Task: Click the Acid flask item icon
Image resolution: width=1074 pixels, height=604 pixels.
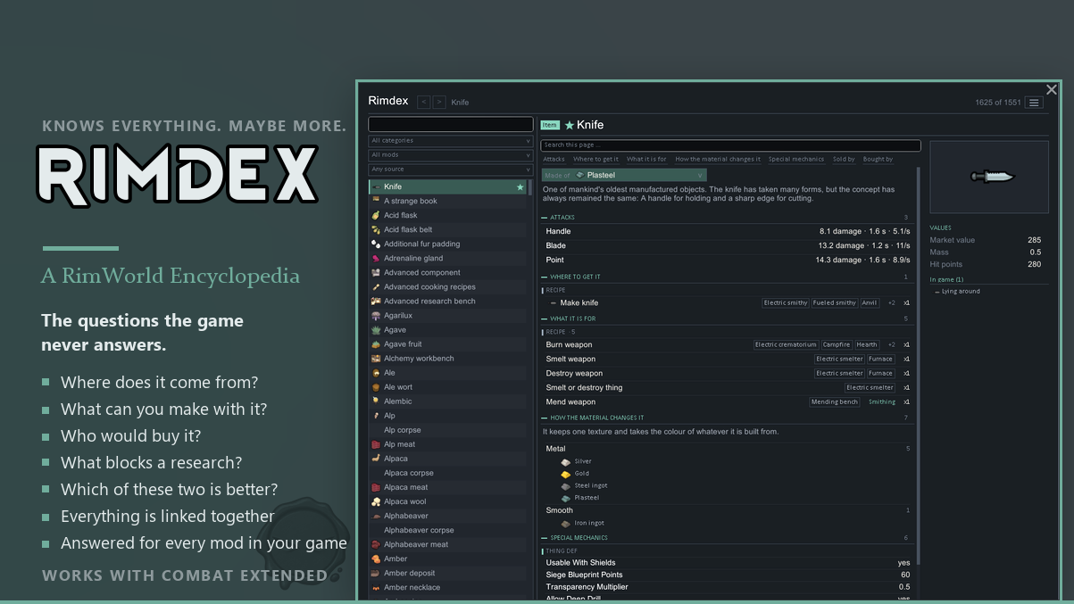Action: click(x=376, y=215)
